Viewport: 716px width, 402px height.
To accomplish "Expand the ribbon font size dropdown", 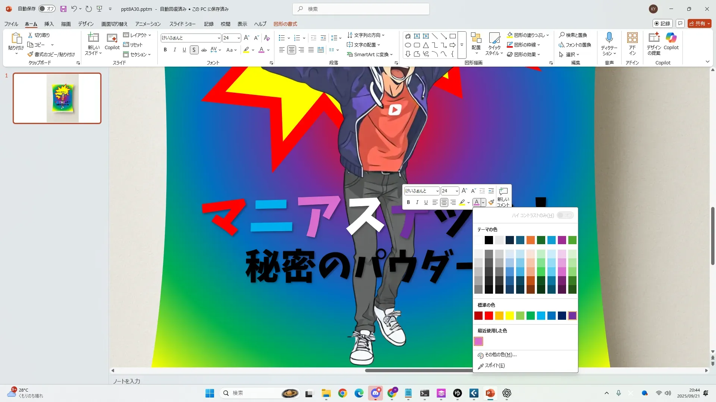I will (x=239, y=38).
